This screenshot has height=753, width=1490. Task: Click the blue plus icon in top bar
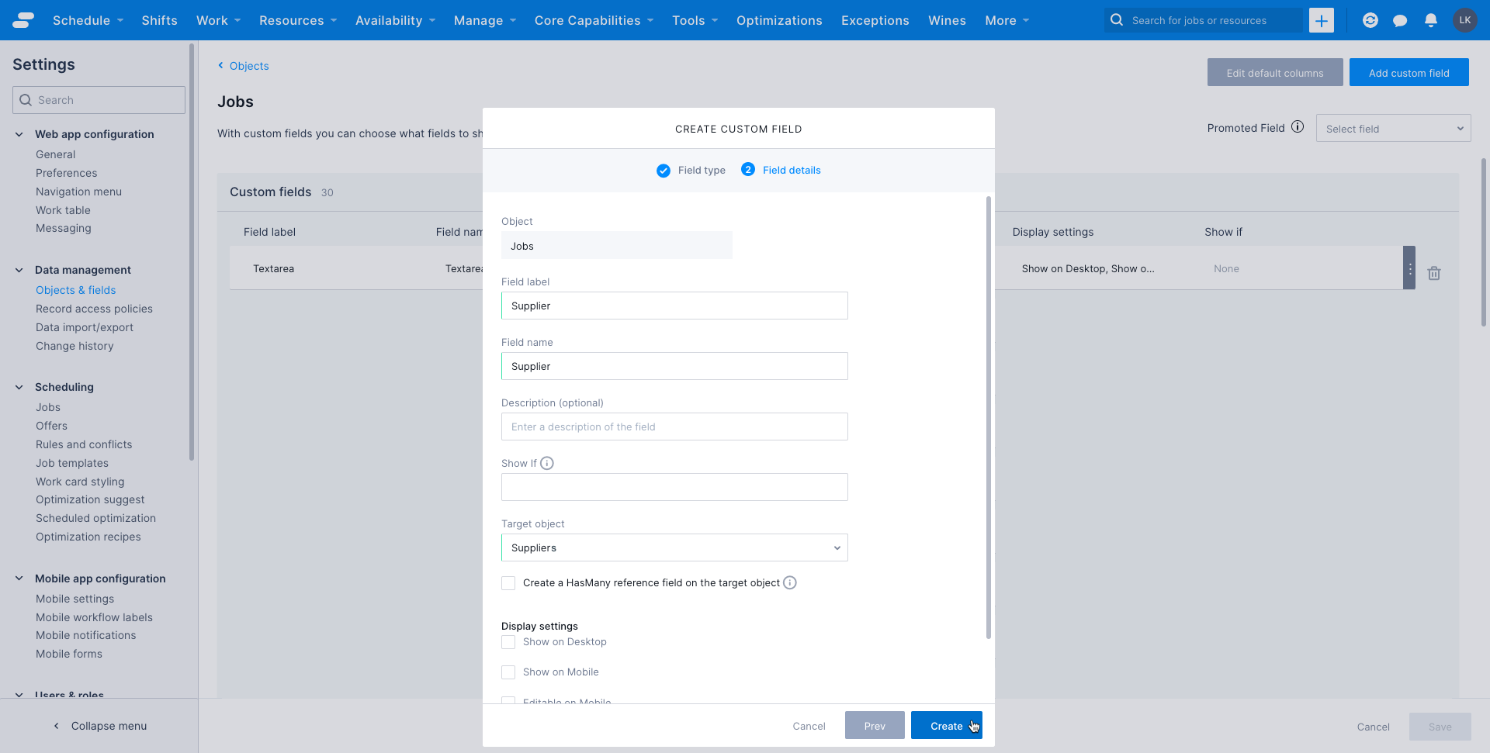coord(1321,20)
